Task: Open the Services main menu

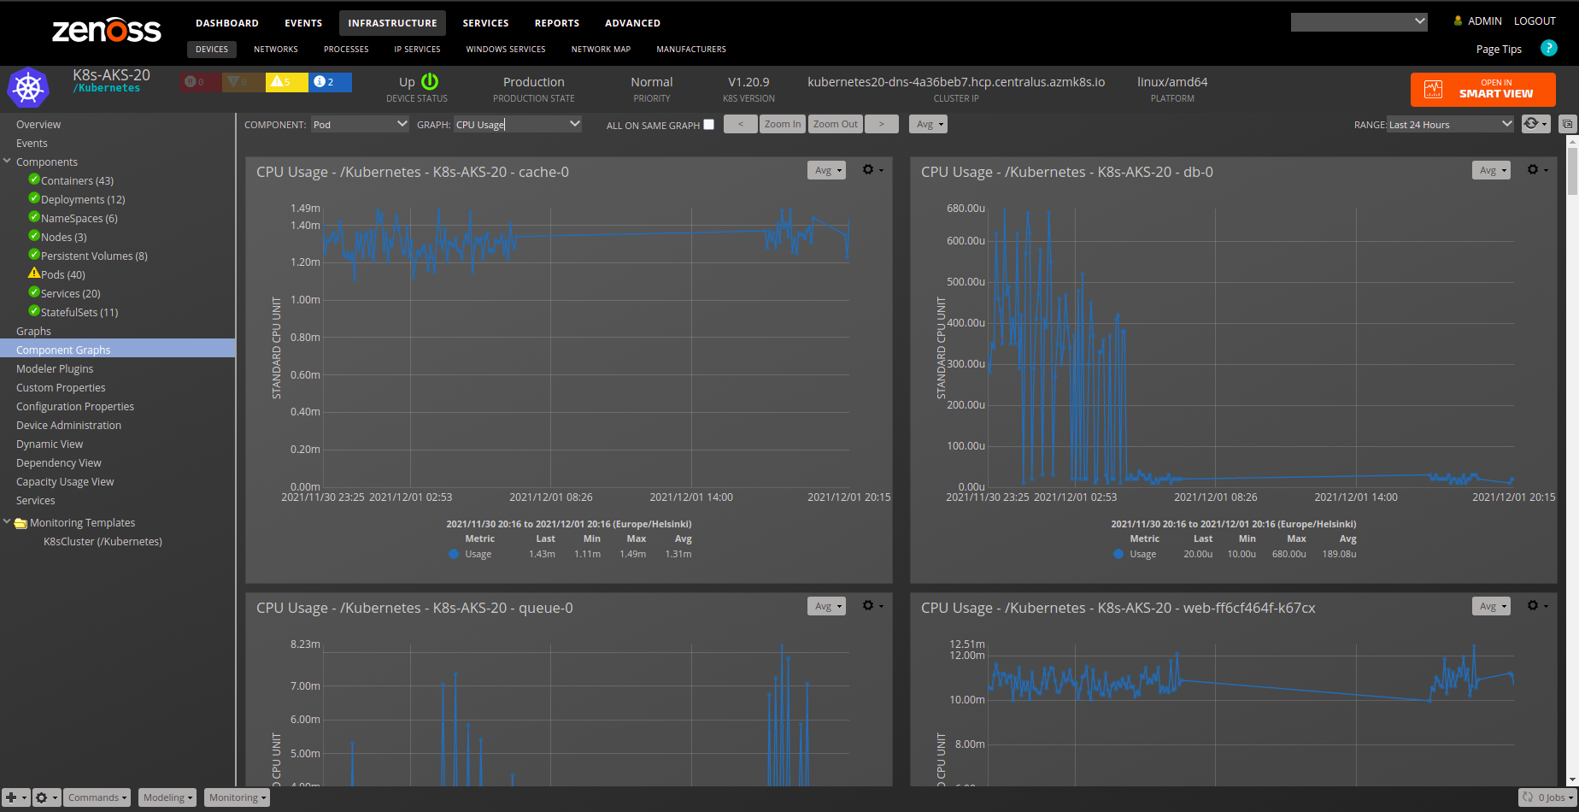Action: coord(485,23)
